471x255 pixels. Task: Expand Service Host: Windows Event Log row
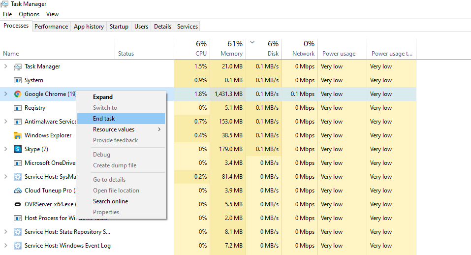click(6, 246)
